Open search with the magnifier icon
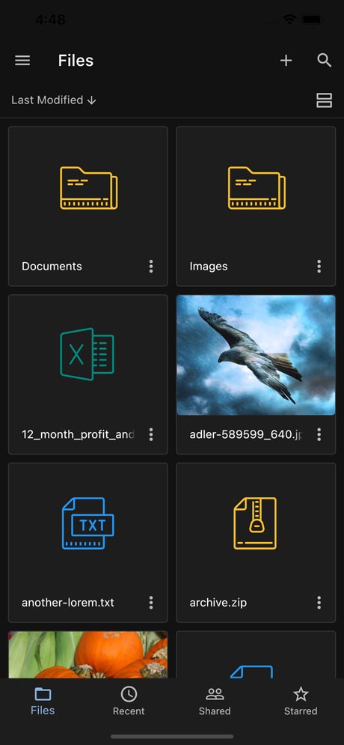 point(324,61)
